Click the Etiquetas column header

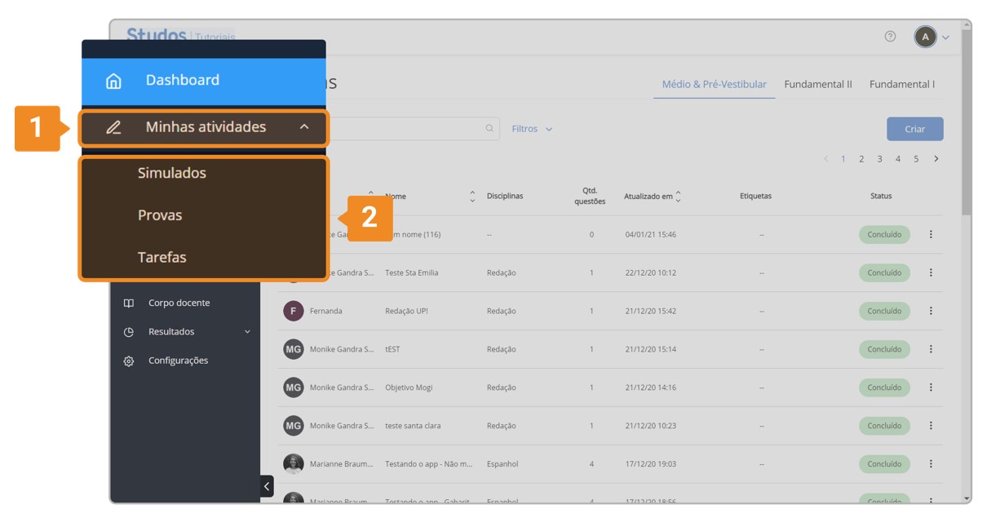755,196
